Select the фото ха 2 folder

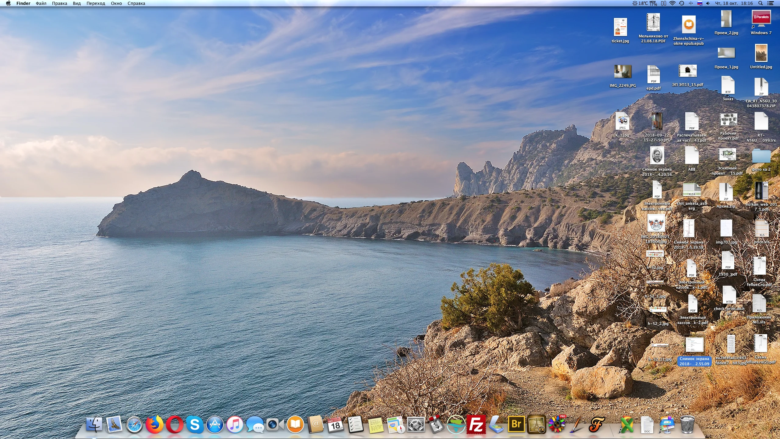(761, 156)
